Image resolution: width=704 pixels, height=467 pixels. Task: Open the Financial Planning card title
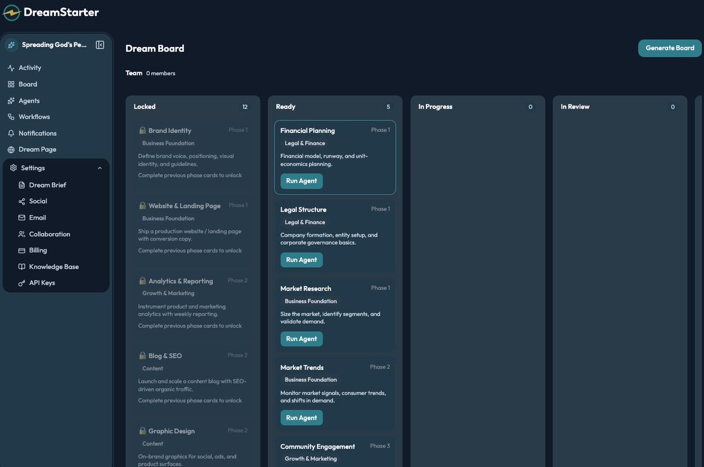coord(307,131)
